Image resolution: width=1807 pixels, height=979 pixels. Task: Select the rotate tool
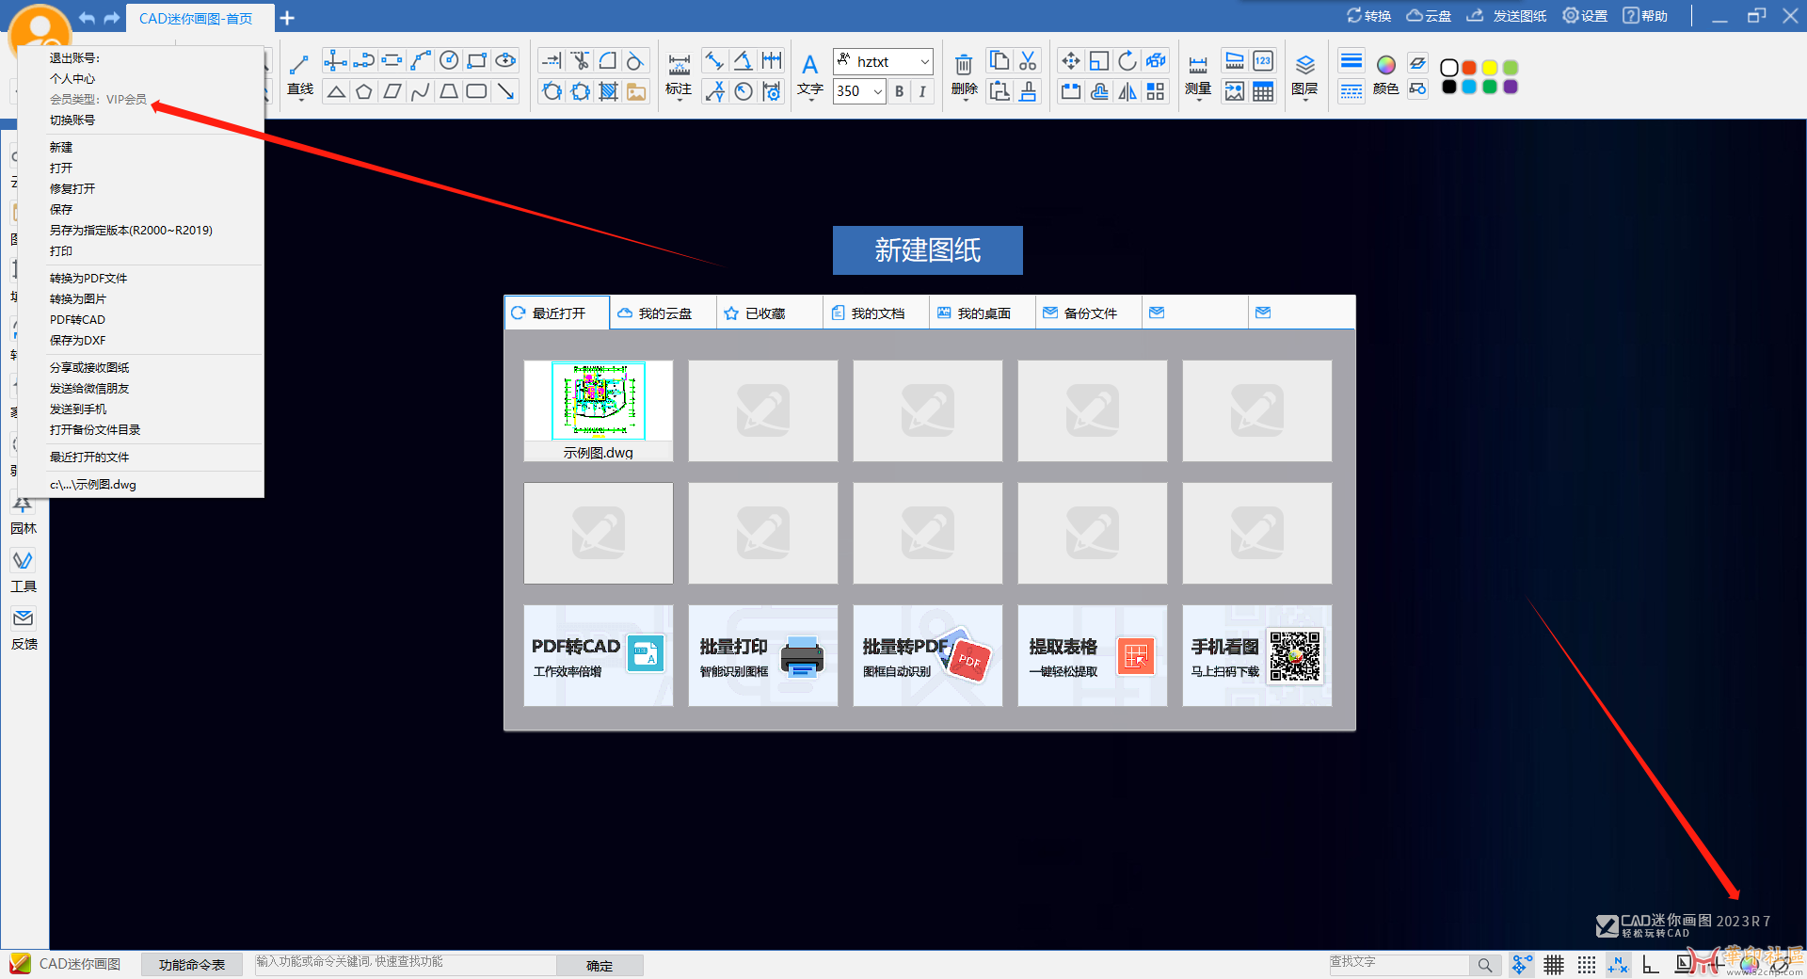(1127, 61)
